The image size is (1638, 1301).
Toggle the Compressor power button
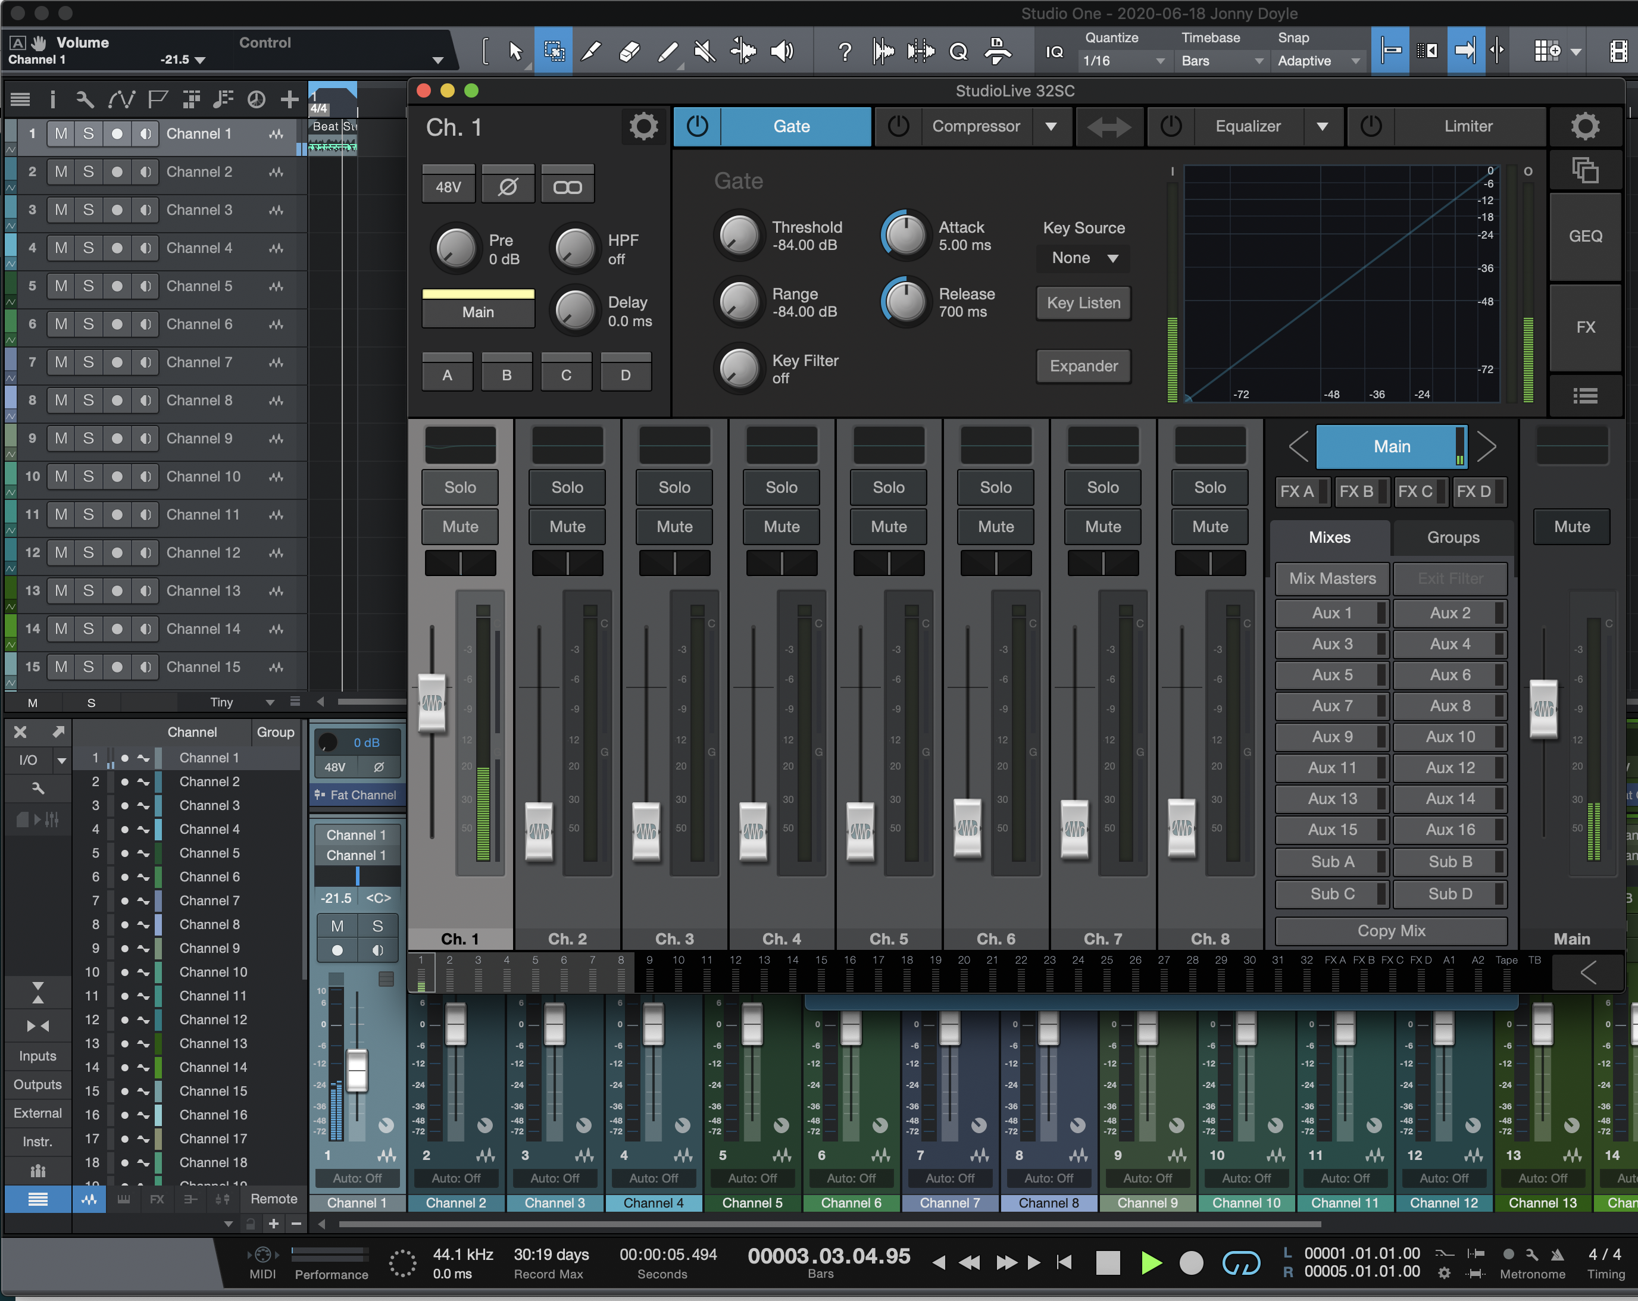pos(898,126)
